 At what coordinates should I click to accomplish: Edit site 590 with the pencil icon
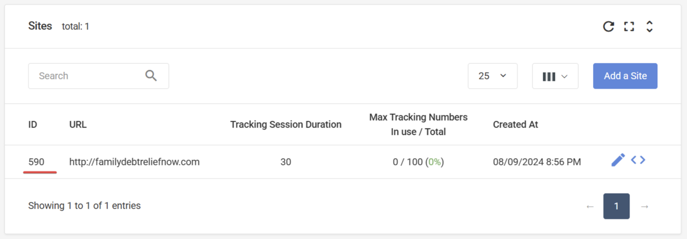tap(618, 160)
